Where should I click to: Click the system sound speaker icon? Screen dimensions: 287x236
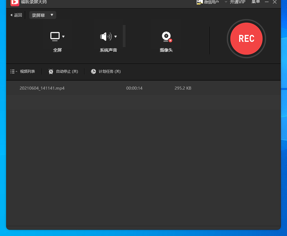pyautogui.click(x=105, y=37)
